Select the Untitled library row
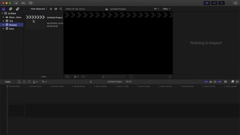This screenshot has width=240, height=135. (12, 13)
